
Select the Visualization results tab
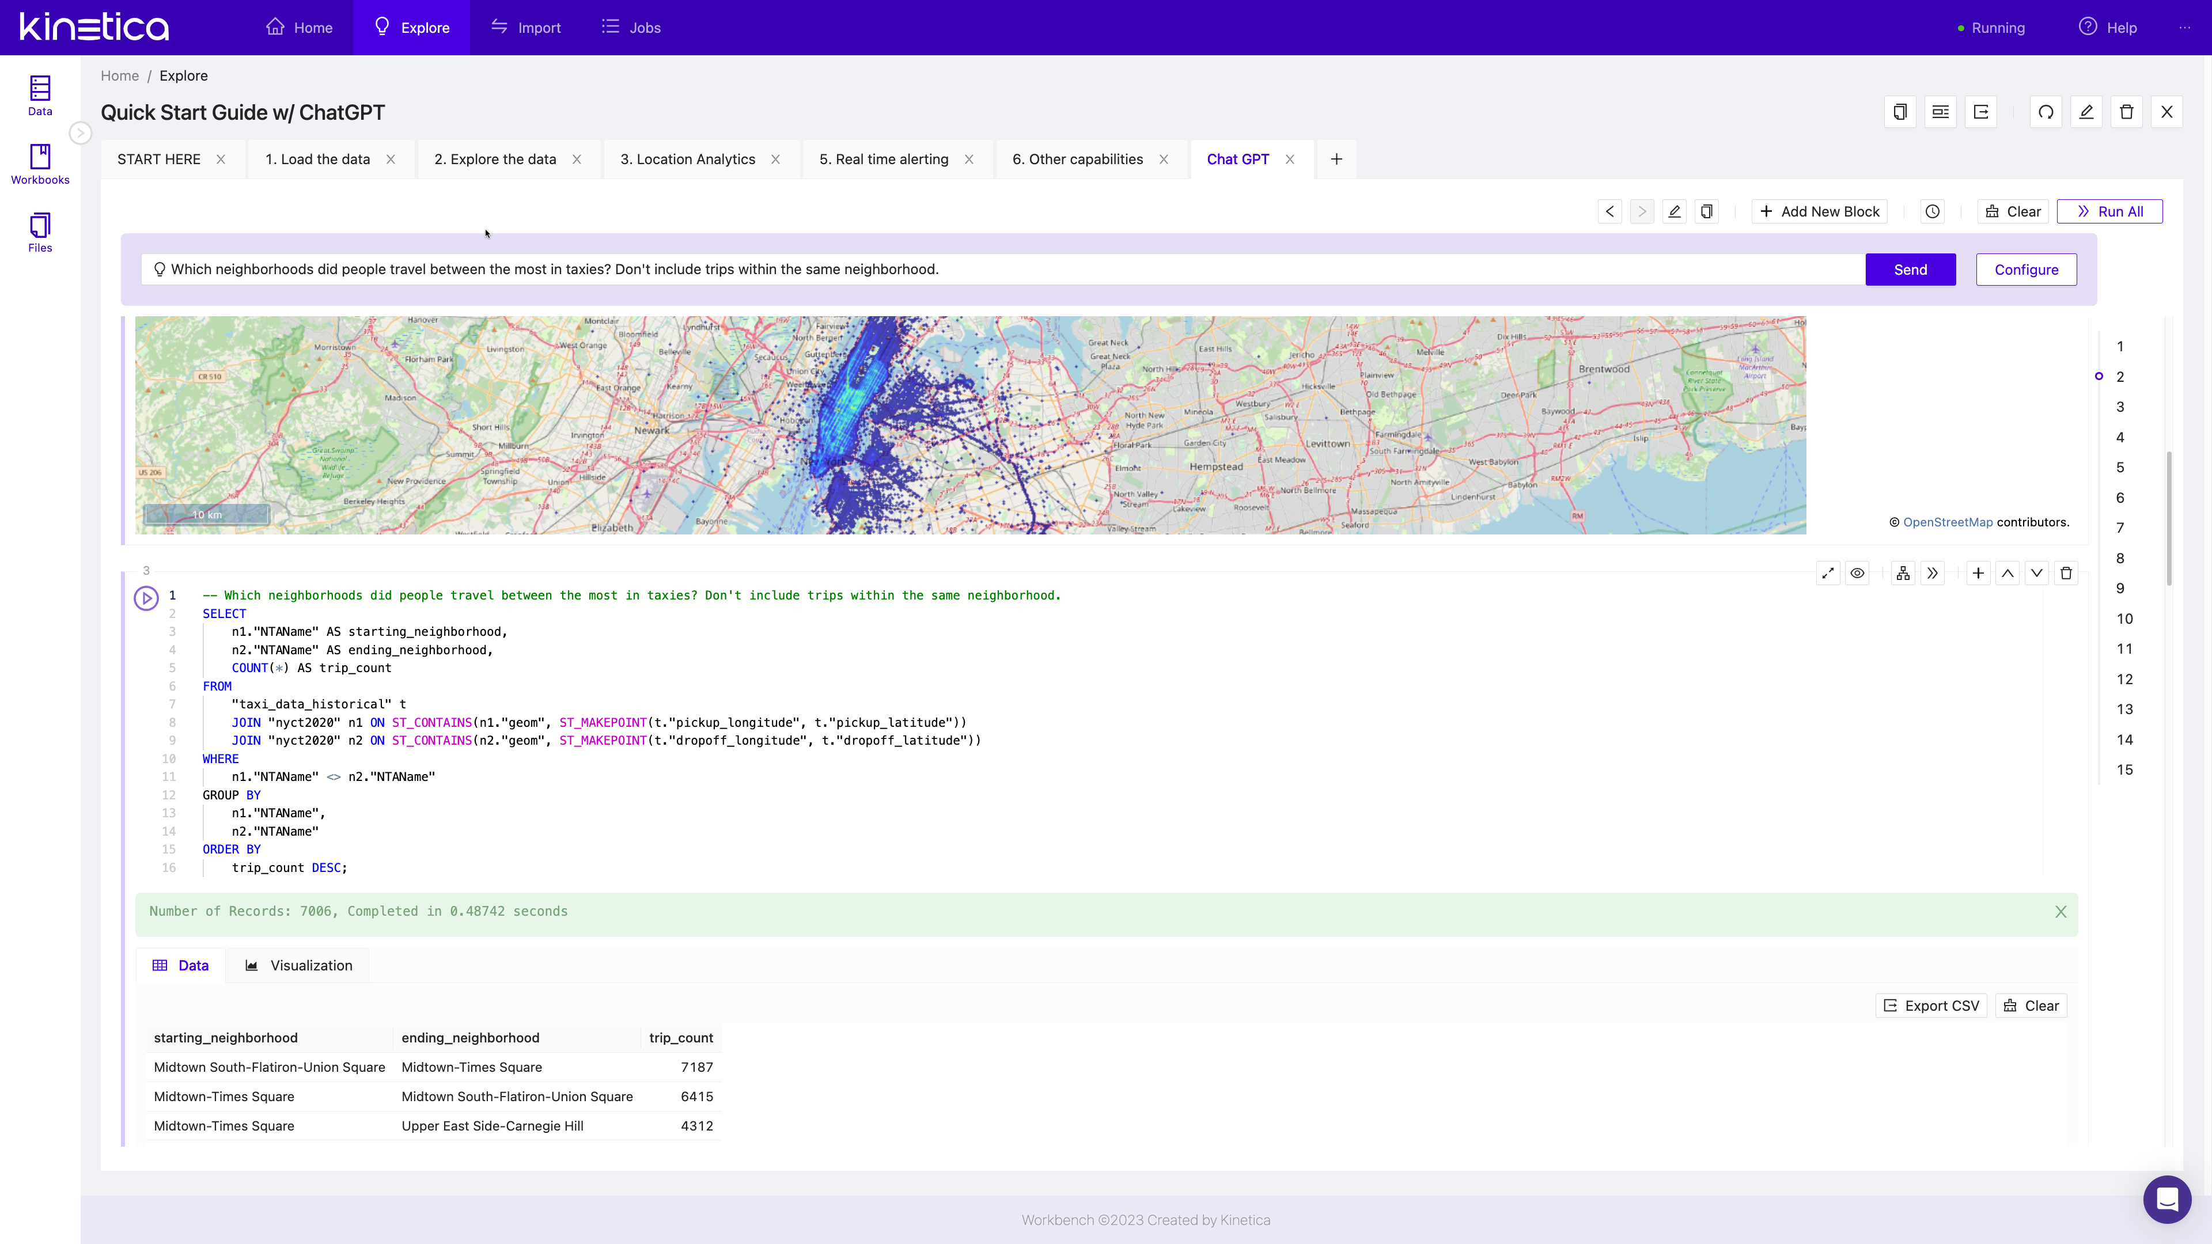pyautogui.click(x=299, y=965)
